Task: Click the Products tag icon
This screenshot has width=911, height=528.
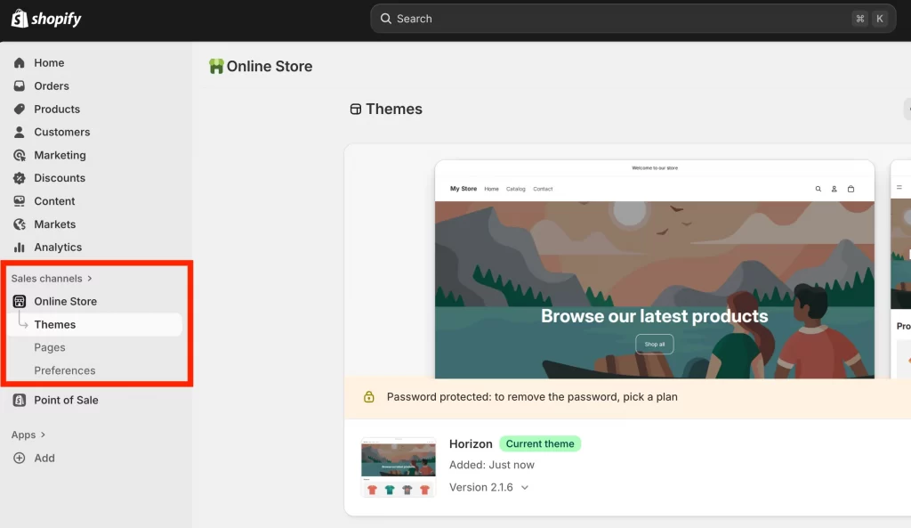Action: click(x=20, y=110)
